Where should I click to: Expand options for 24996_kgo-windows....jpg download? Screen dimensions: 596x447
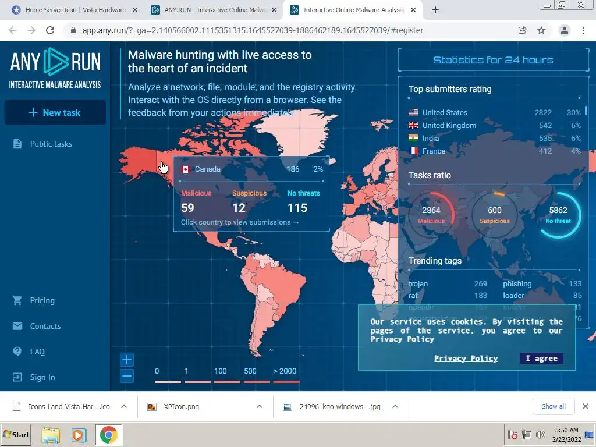click(395, 406)
